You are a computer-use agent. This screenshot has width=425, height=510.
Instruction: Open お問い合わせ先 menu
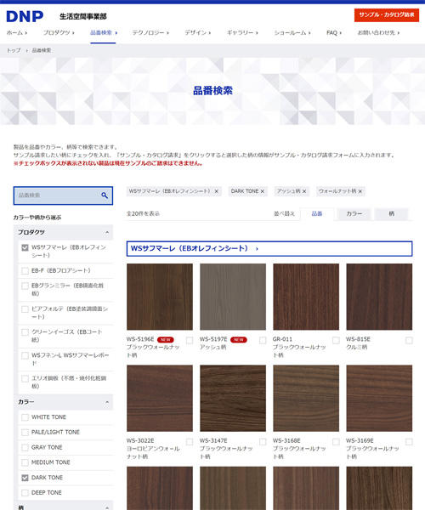378,32
